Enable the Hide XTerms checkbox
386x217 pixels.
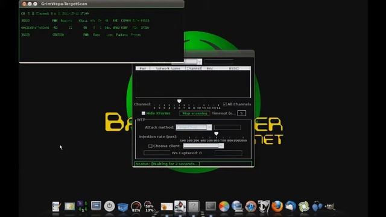tap(144, 113)
